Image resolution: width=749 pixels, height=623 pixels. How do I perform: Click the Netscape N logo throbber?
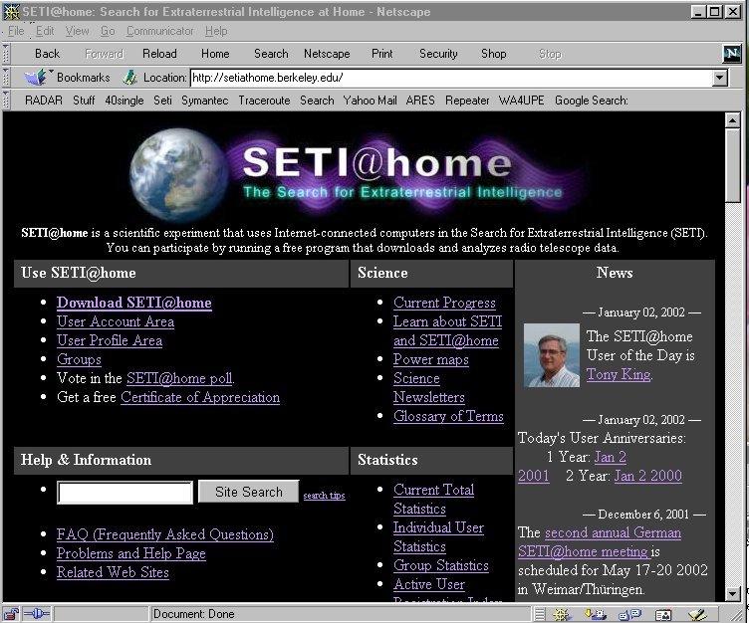(x=732, y=54)
